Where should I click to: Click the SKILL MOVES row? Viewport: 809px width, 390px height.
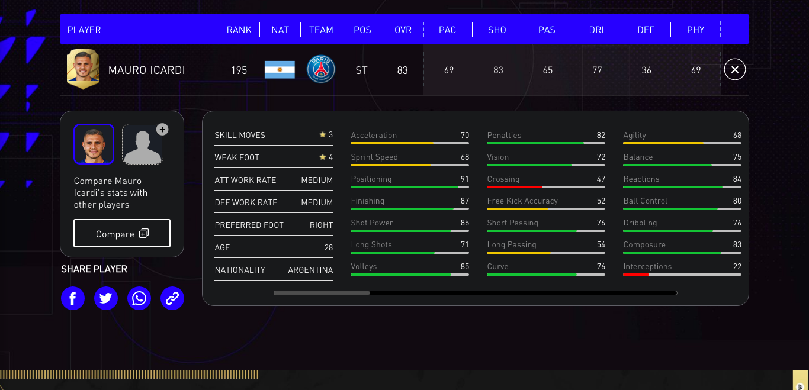click(274, 135)
